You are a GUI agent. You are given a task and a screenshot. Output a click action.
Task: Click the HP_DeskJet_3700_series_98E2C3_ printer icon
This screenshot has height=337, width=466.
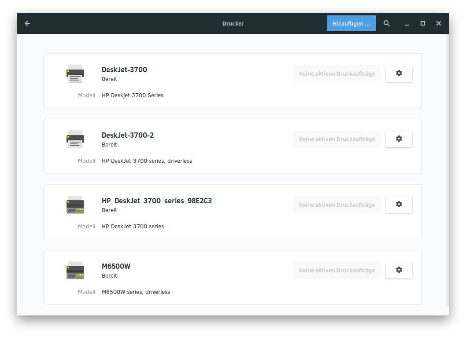tap(75, 205)
